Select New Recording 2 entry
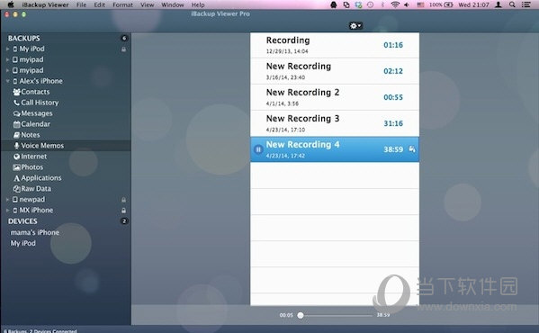This screenshot has width=539, height=333. pyautogui.click(x=335, y=97)
